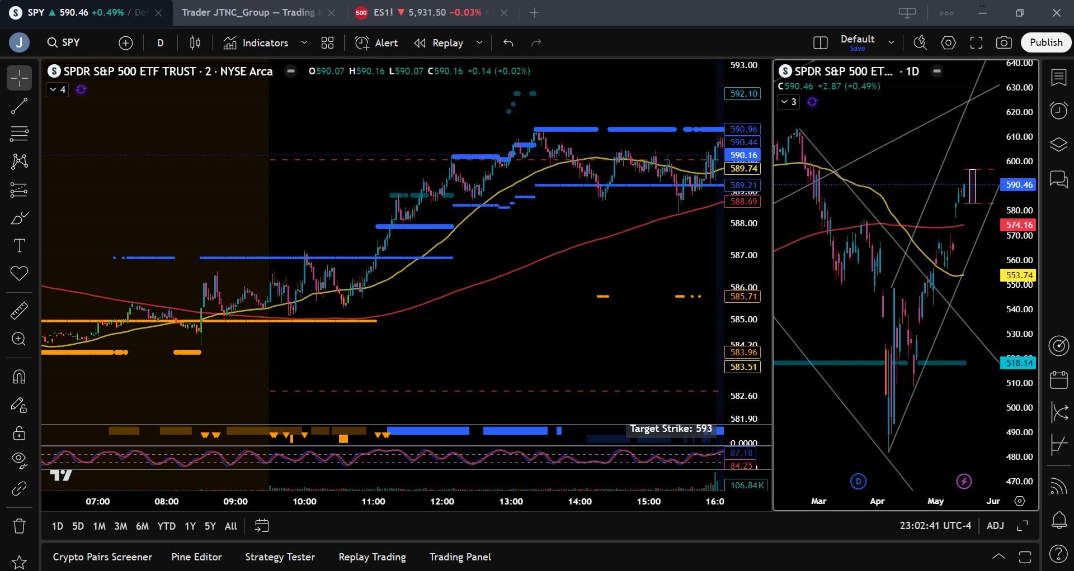The image size is (1074, 571).
Task: Collapse the daily chart indicator legend
Action: [788, 102]
